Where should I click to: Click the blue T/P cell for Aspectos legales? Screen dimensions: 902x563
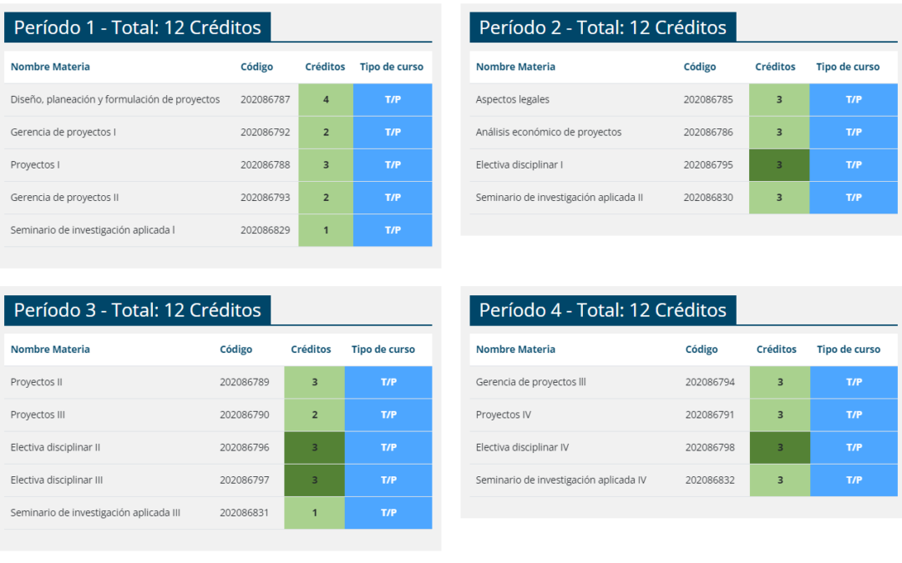pyautogui.click(x=854, y=99)
